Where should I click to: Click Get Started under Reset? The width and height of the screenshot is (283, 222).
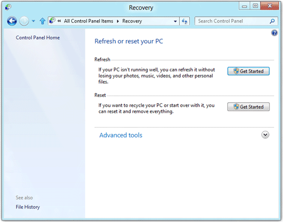click(x=248, y=107)
